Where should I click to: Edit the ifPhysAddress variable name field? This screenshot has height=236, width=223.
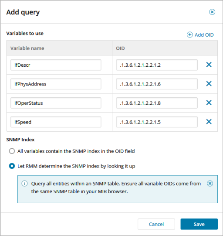tap(56, 84)
